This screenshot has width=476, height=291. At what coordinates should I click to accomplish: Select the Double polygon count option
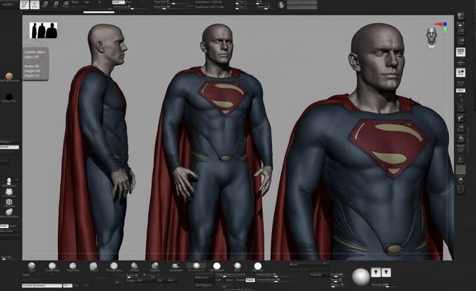(x=240, y=280)
